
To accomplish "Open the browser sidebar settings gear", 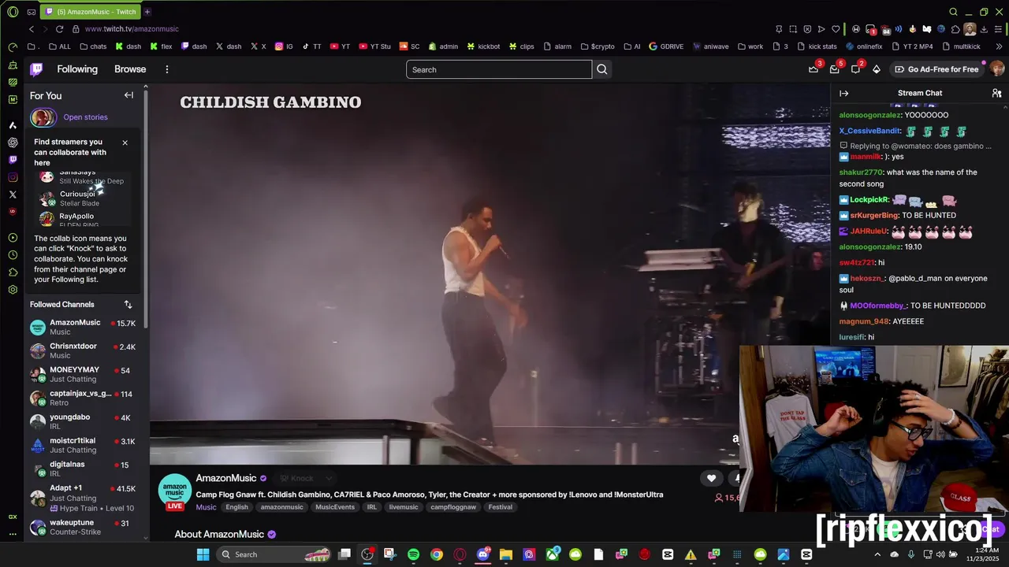I will point(13,290).
